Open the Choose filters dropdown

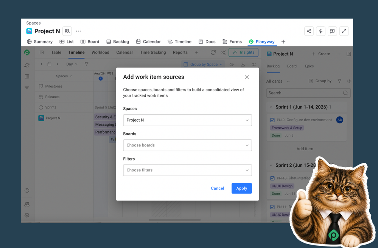[x=187, y=170]
